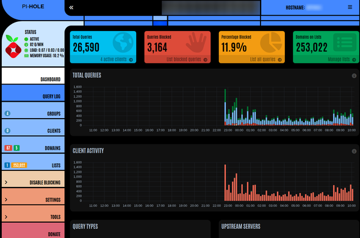Click the orange 253,022 badge on Lists

click(19, 165)
